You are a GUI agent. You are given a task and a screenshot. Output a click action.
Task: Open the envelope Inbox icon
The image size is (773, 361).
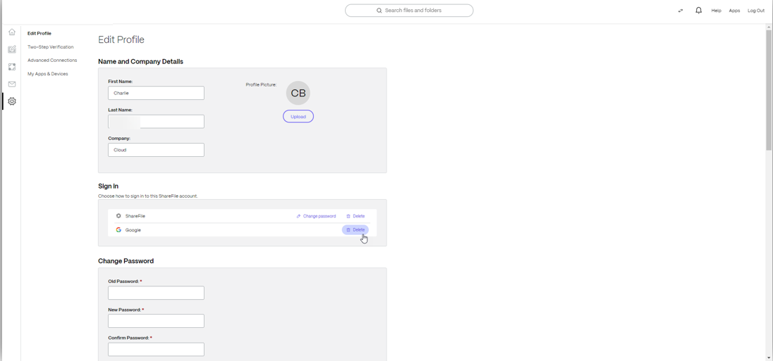point(12,84)
